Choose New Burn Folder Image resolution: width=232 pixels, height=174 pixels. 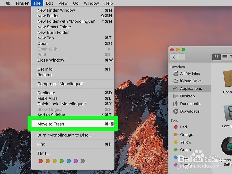point(73,32)
